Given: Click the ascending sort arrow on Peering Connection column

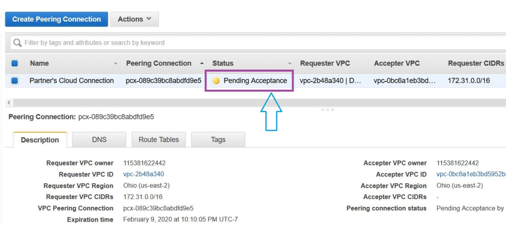Looking at the screenshot, I should (x=202, y=64).
